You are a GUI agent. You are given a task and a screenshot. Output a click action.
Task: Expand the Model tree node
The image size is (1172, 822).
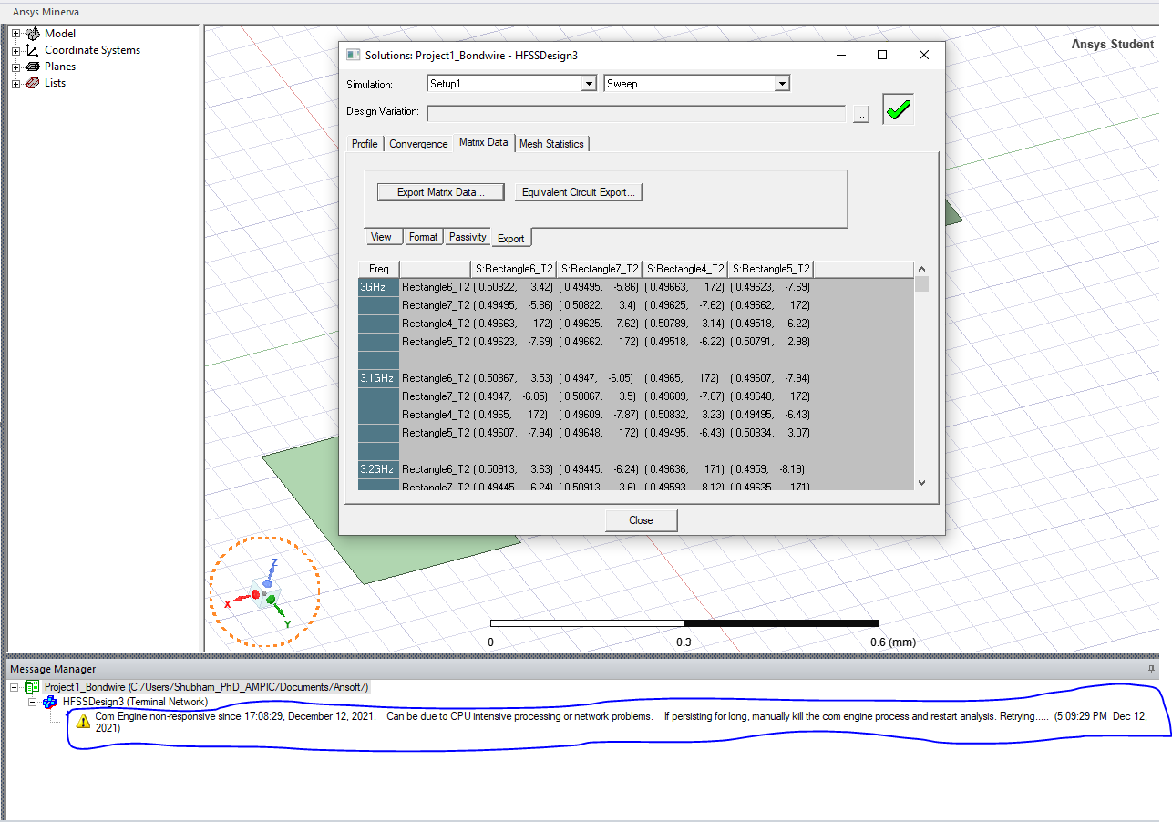pos(15,34)
